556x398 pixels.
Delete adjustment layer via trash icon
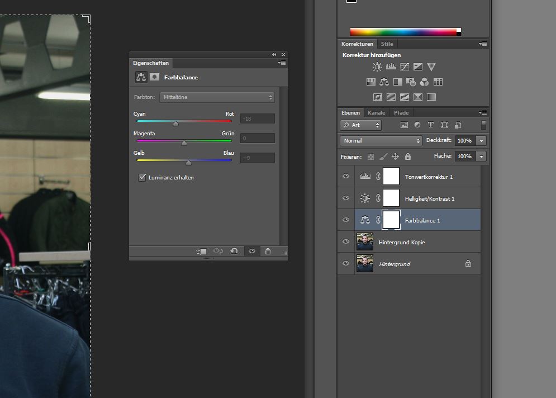[x=268, y=252]
